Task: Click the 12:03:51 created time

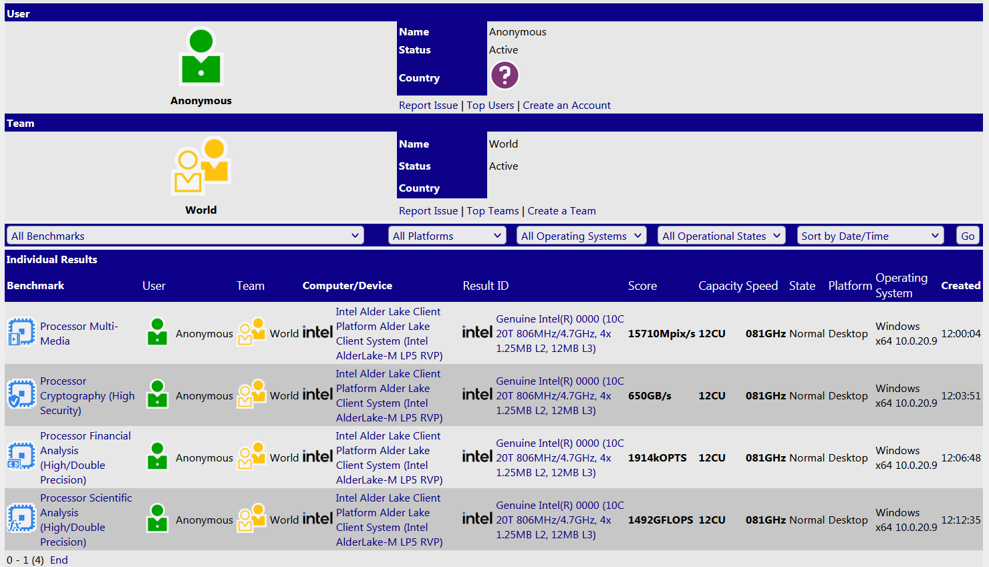Action: 961,395
